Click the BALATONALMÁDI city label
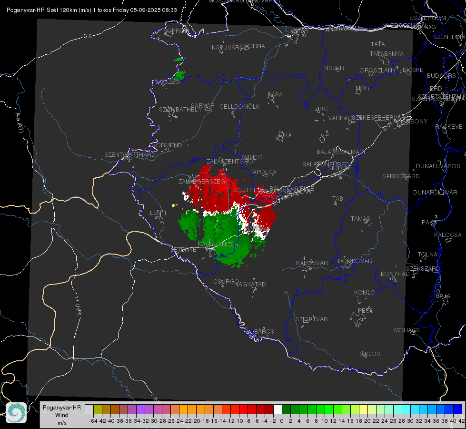 point(341,152)
